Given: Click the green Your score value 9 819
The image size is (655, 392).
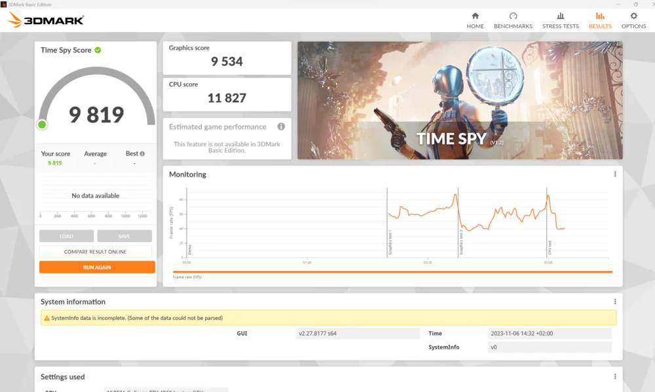Looking at the screenshot, I should pyautogui.click(x=55, y=163).
